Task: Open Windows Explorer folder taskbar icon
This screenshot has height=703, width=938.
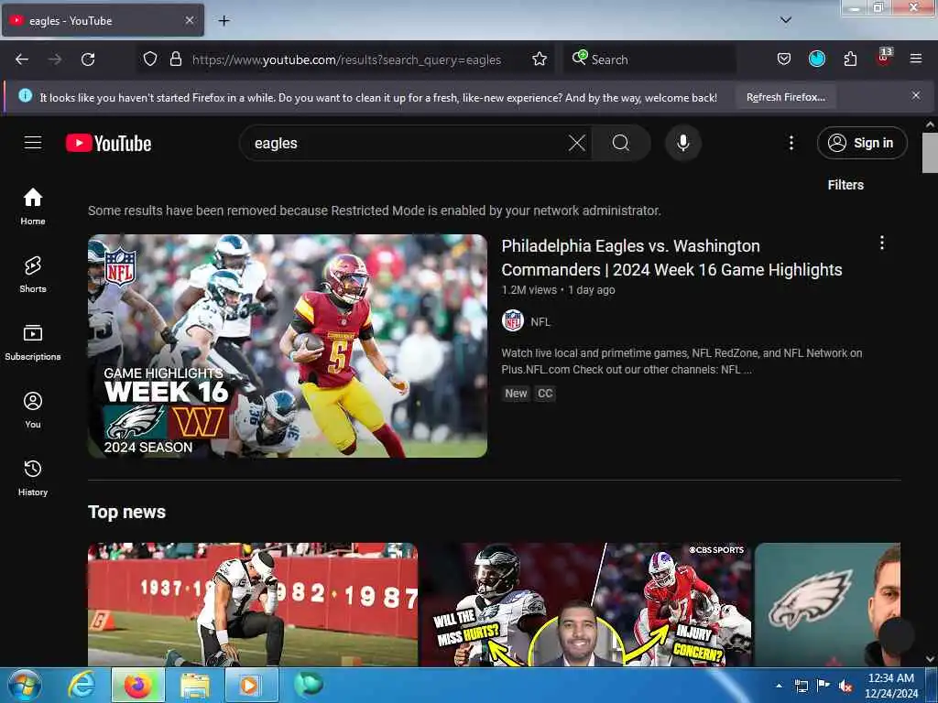Action: [x=194, y=685]
